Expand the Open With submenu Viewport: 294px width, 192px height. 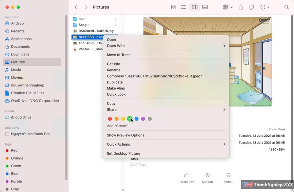click(x=166, y=46)
